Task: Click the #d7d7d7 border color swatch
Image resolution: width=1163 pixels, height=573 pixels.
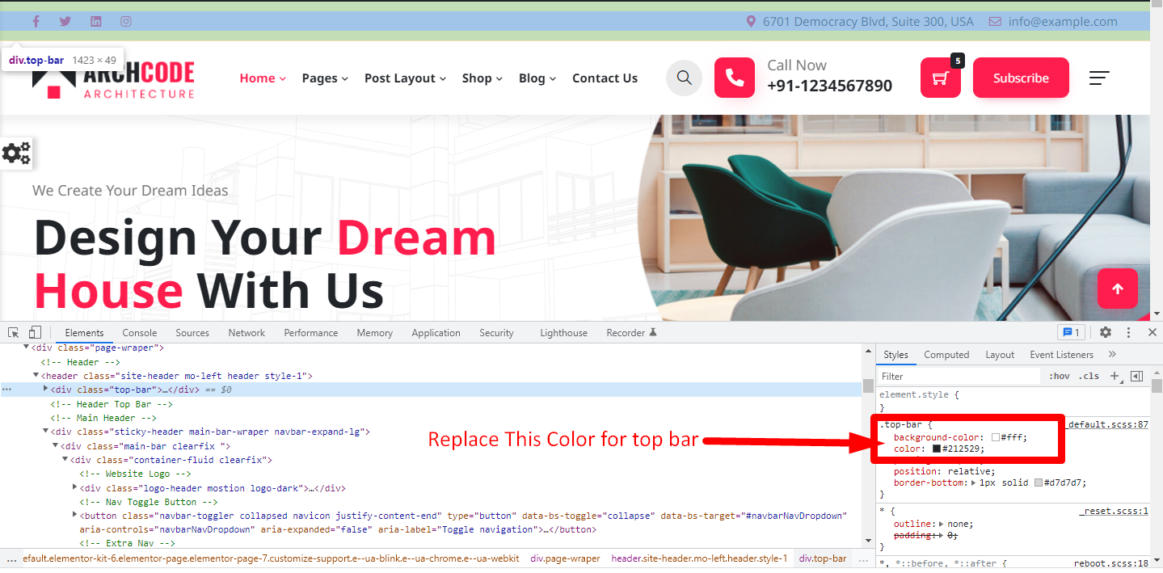Action: [x=1038, y=482]
